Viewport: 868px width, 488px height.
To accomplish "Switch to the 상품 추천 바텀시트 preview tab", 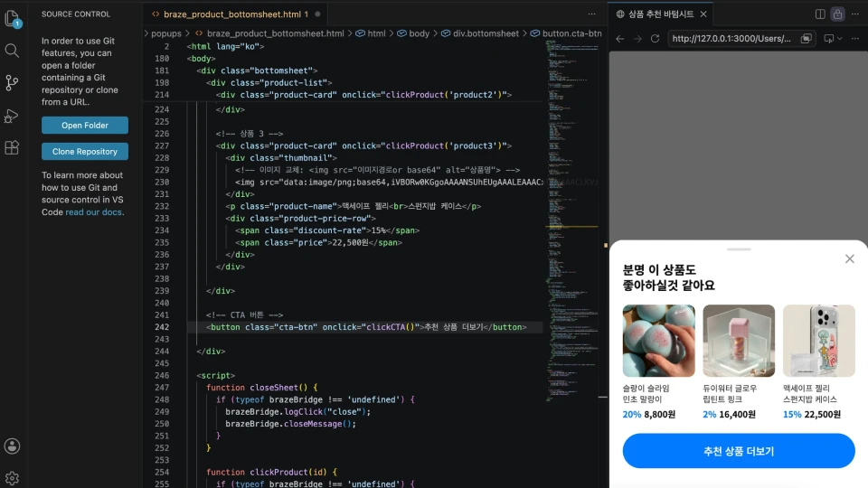I will tap(660, 14).
